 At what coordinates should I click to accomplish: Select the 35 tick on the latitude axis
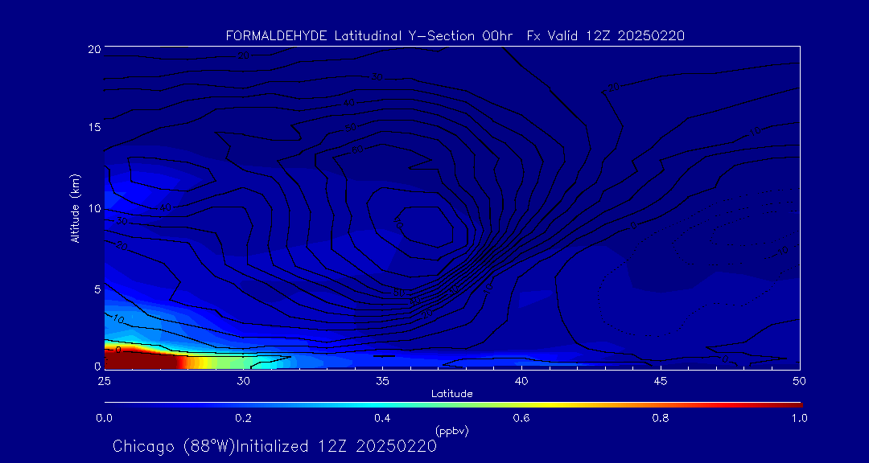tap(382, 381)
